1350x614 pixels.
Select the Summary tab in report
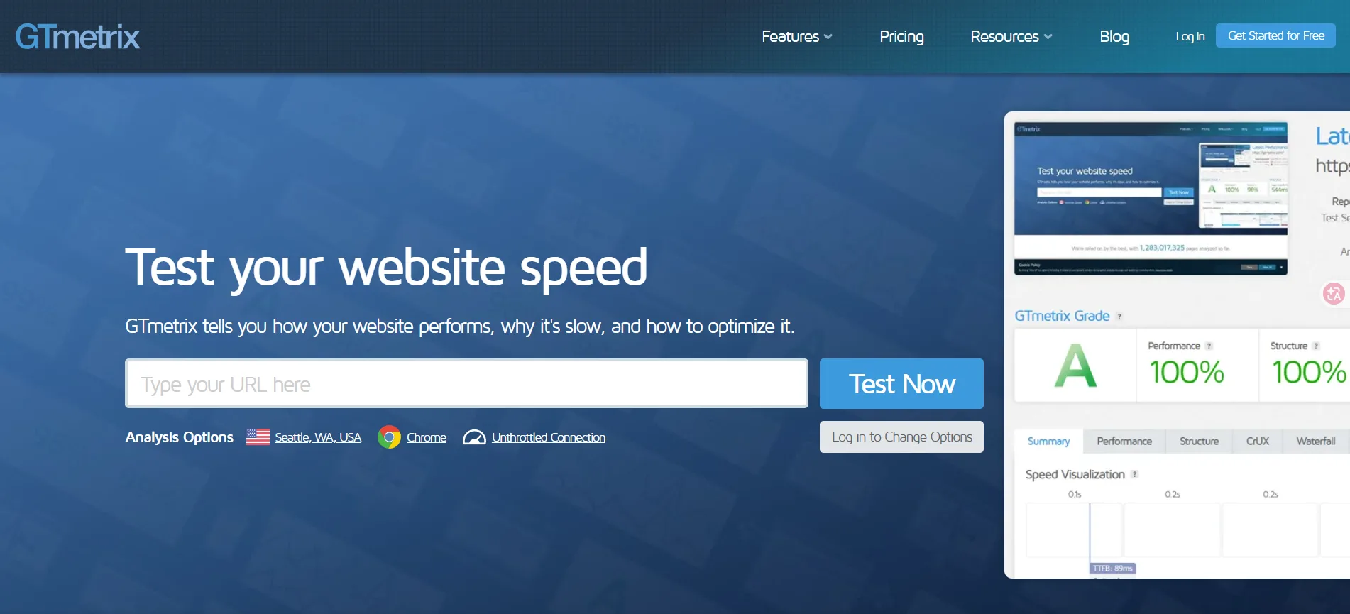pyautogui.click(x=1048, y=441)
